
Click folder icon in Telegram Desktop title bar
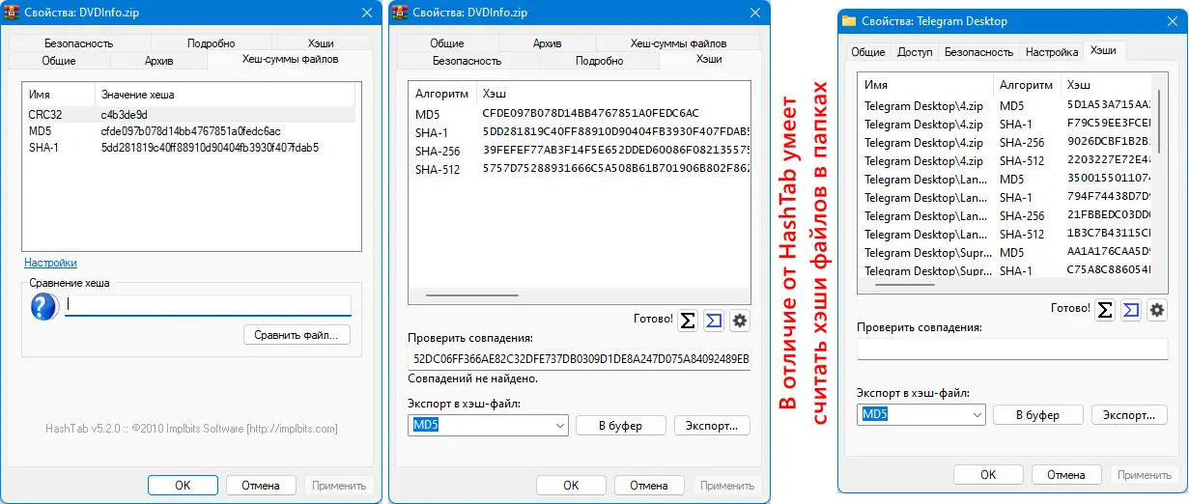click(849, 20)
